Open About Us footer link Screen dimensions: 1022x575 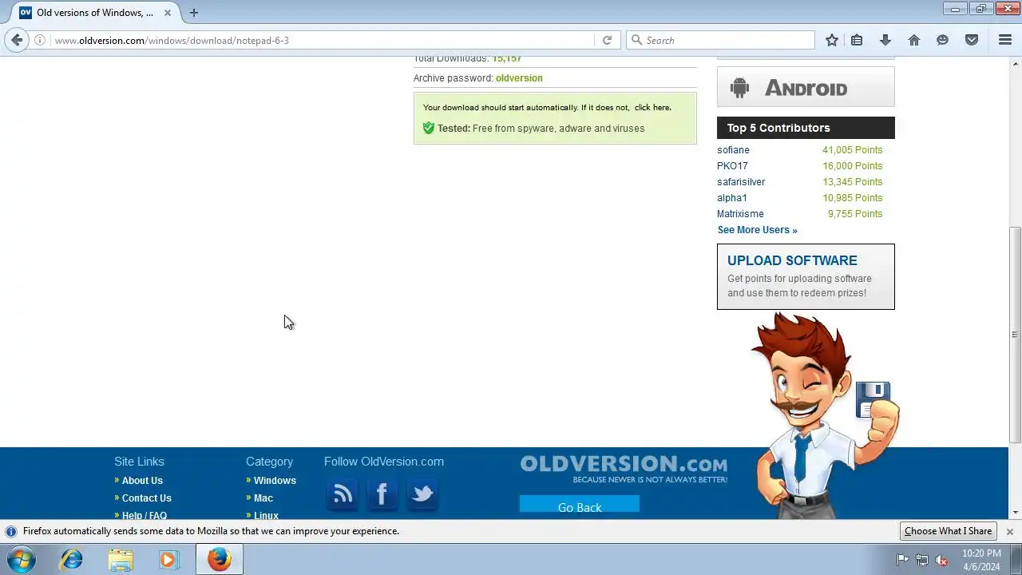142,481
